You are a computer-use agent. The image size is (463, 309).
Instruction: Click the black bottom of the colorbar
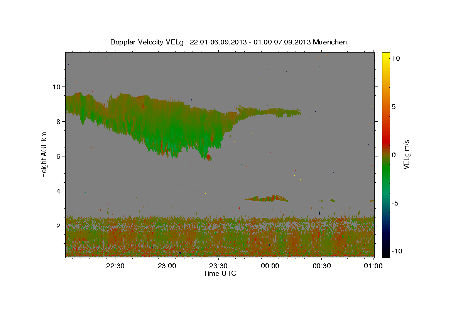pos(386,253)
